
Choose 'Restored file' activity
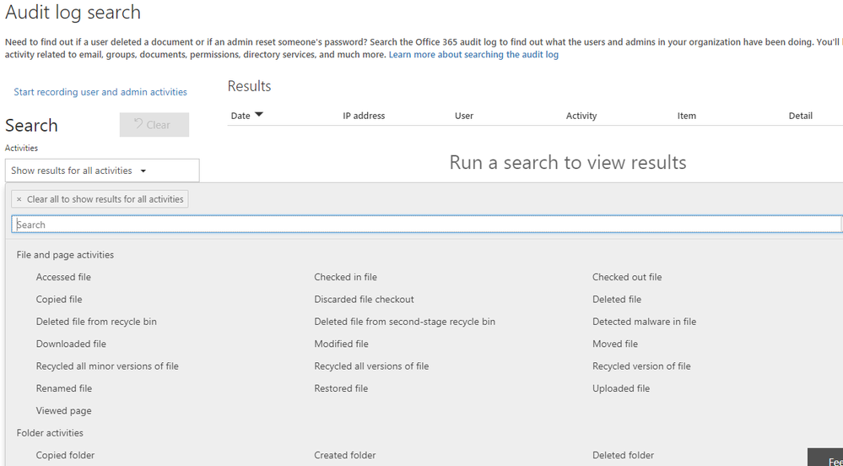(x=342, y=388)
